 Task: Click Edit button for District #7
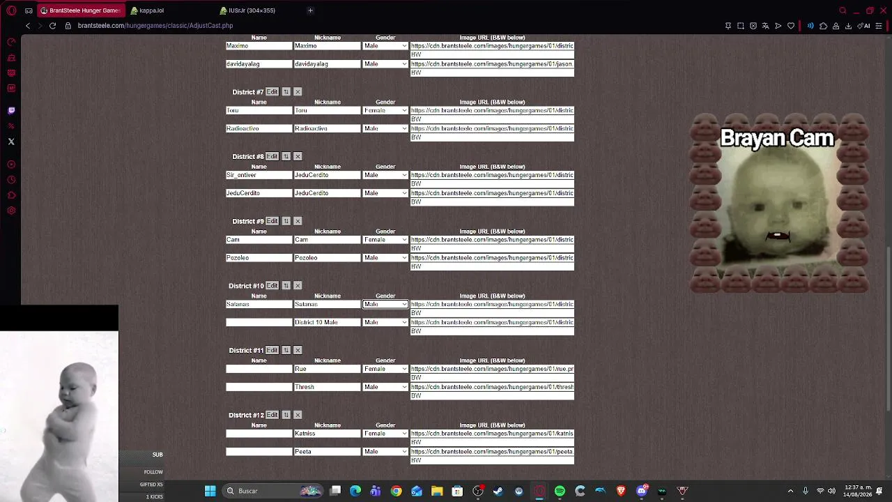point(272,92)
